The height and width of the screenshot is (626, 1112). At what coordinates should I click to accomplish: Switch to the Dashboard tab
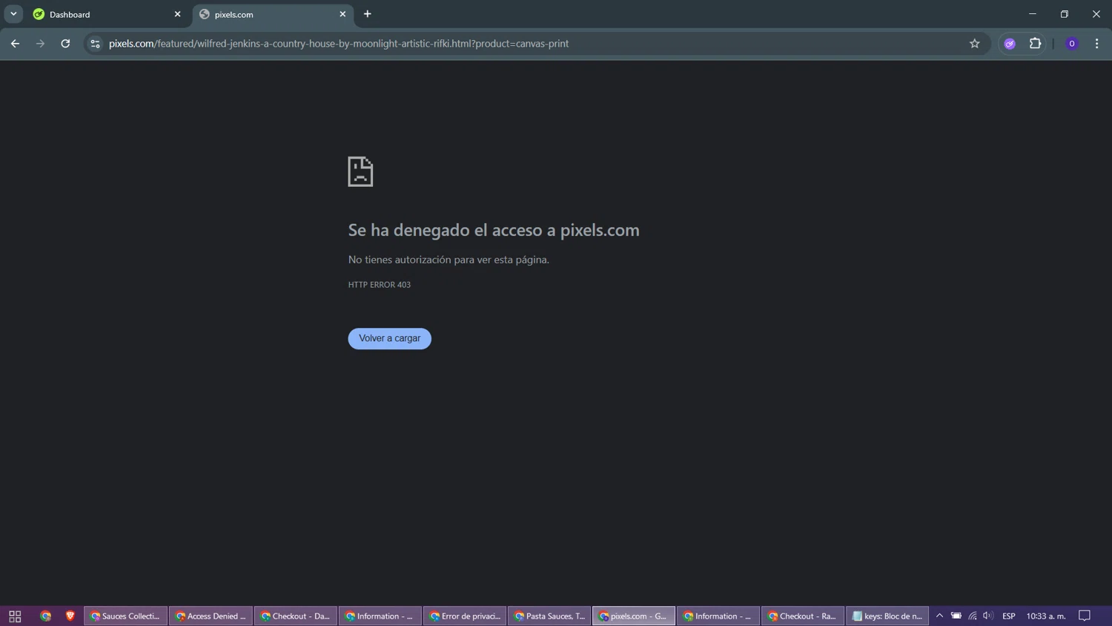[107, 14]
